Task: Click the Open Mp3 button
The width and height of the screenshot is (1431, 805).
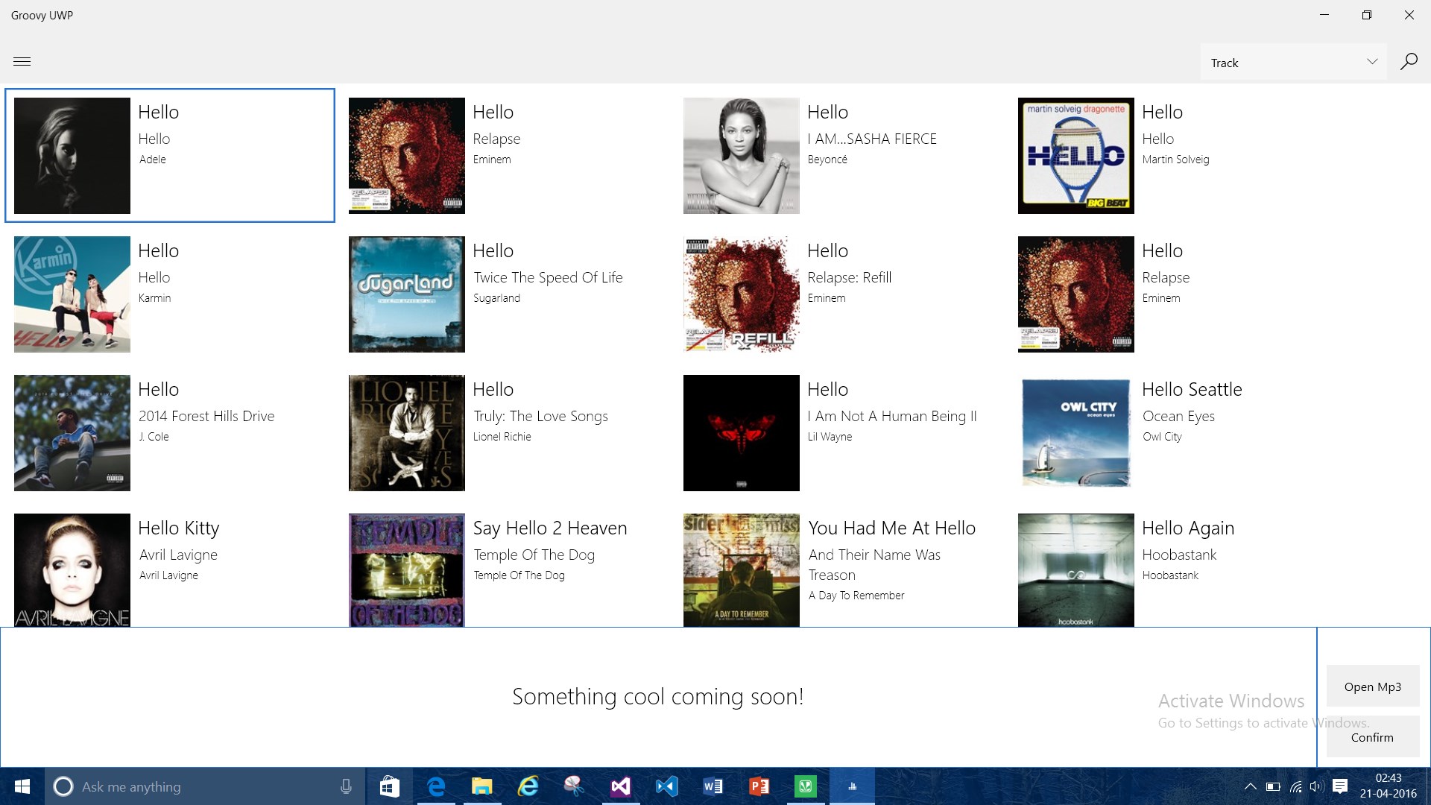Action: 1372,686
